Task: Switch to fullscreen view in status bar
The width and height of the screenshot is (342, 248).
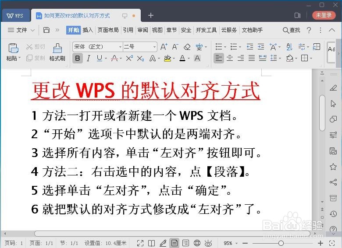Action: pyautogui.click(x=140, y=243)
